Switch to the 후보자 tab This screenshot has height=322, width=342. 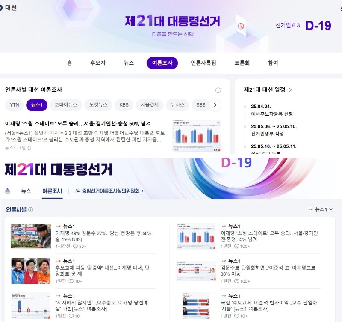[97, 63]
